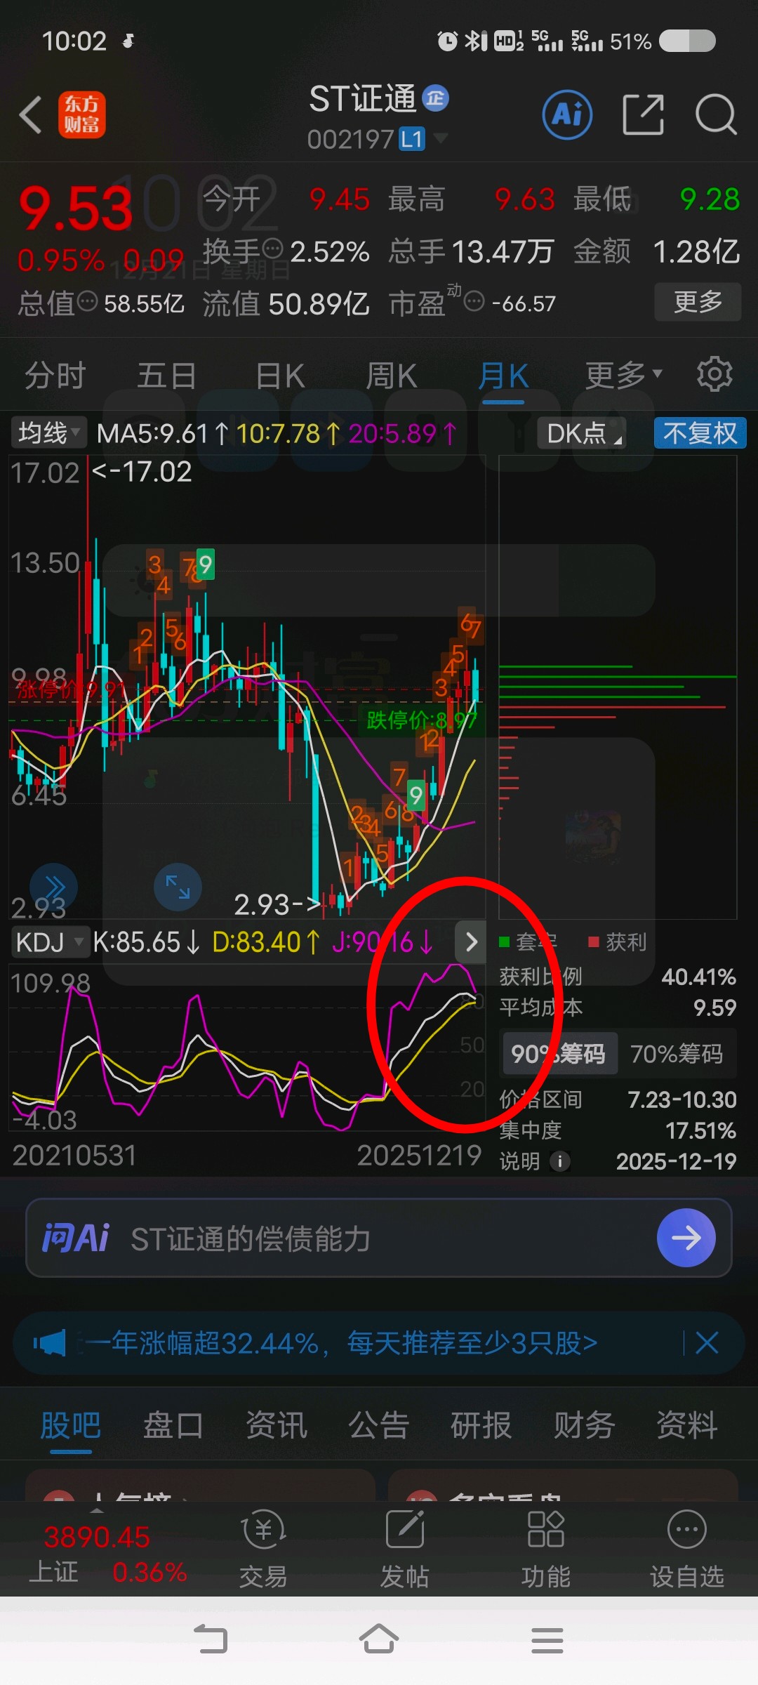Screen dimensions: 758x1685
Task: Tap the 集中度 17.51% value
Action: (x=700, y=1130)
